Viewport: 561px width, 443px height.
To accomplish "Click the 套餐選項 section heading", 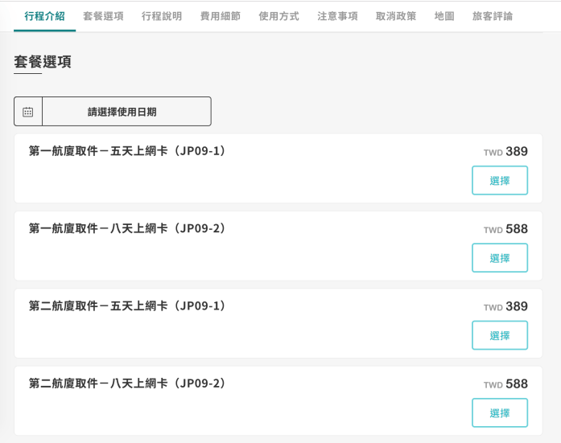I will click(43, 62).
